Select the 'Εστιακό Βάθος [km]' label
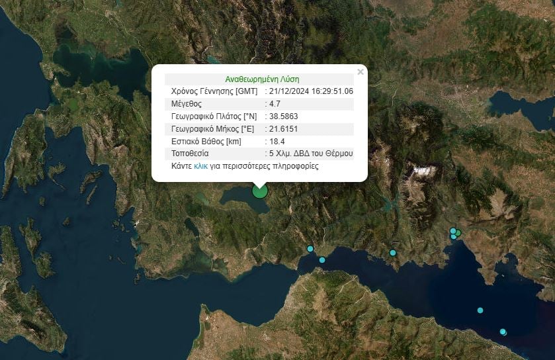This screenshot has width=555, height=360. tap(206, 142)
